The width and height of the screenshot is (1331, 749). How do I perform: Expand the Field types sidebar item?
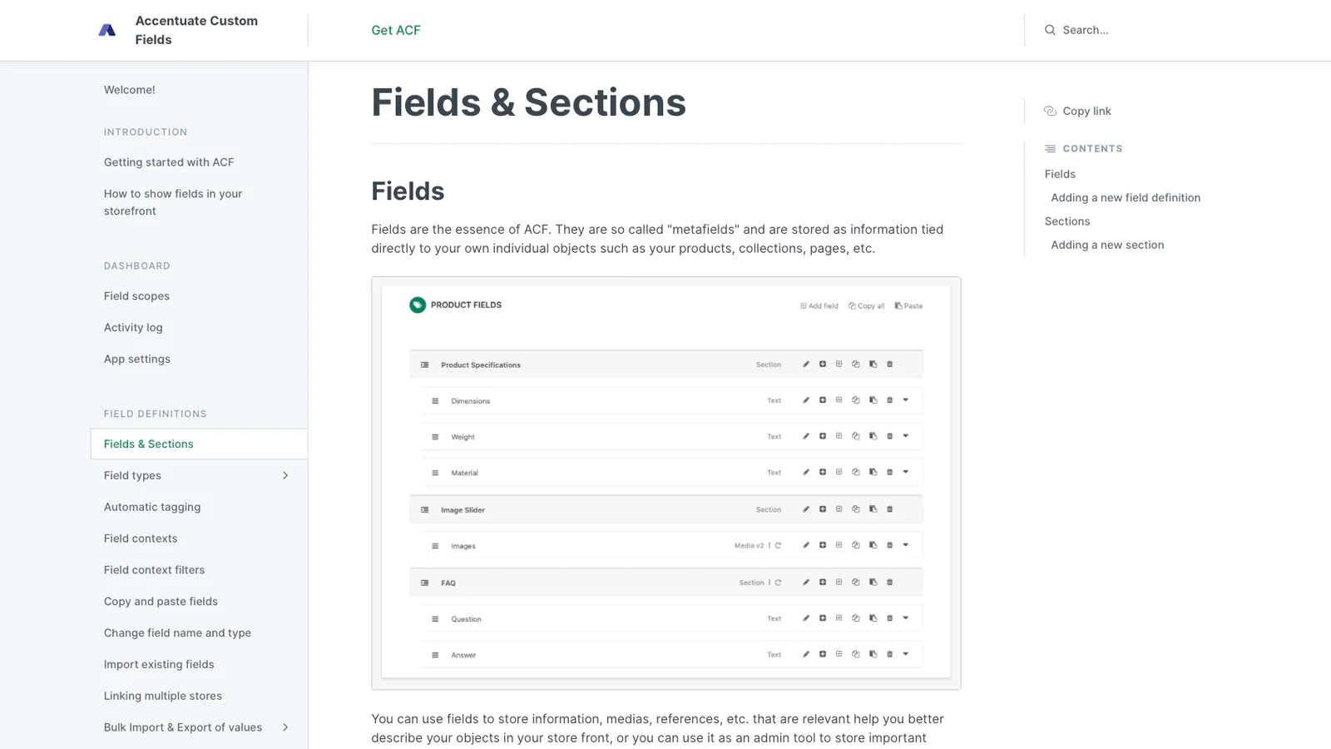(285, 476)
